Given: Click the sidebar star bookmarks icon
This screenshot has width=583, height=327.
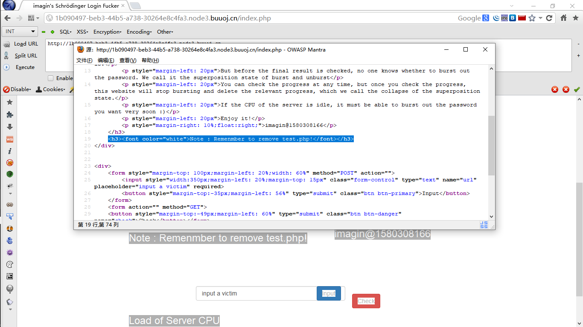Looking at the screenshot, I should (x=10, y=102).
